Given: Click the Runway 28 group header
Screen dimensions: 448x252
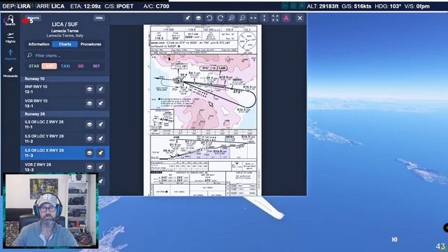Looking at the screenshot, I should coord(65,113).
